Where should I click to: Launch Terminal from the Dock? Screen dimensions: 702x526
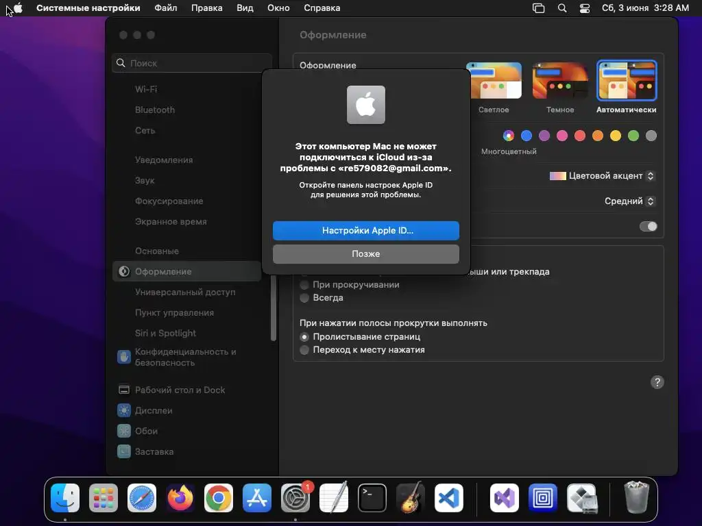point(372,498)
